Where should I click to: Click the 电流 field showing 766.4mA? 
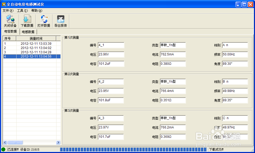173,91
